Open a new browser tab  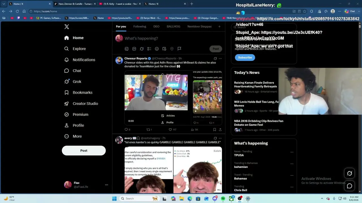point(192,4)
